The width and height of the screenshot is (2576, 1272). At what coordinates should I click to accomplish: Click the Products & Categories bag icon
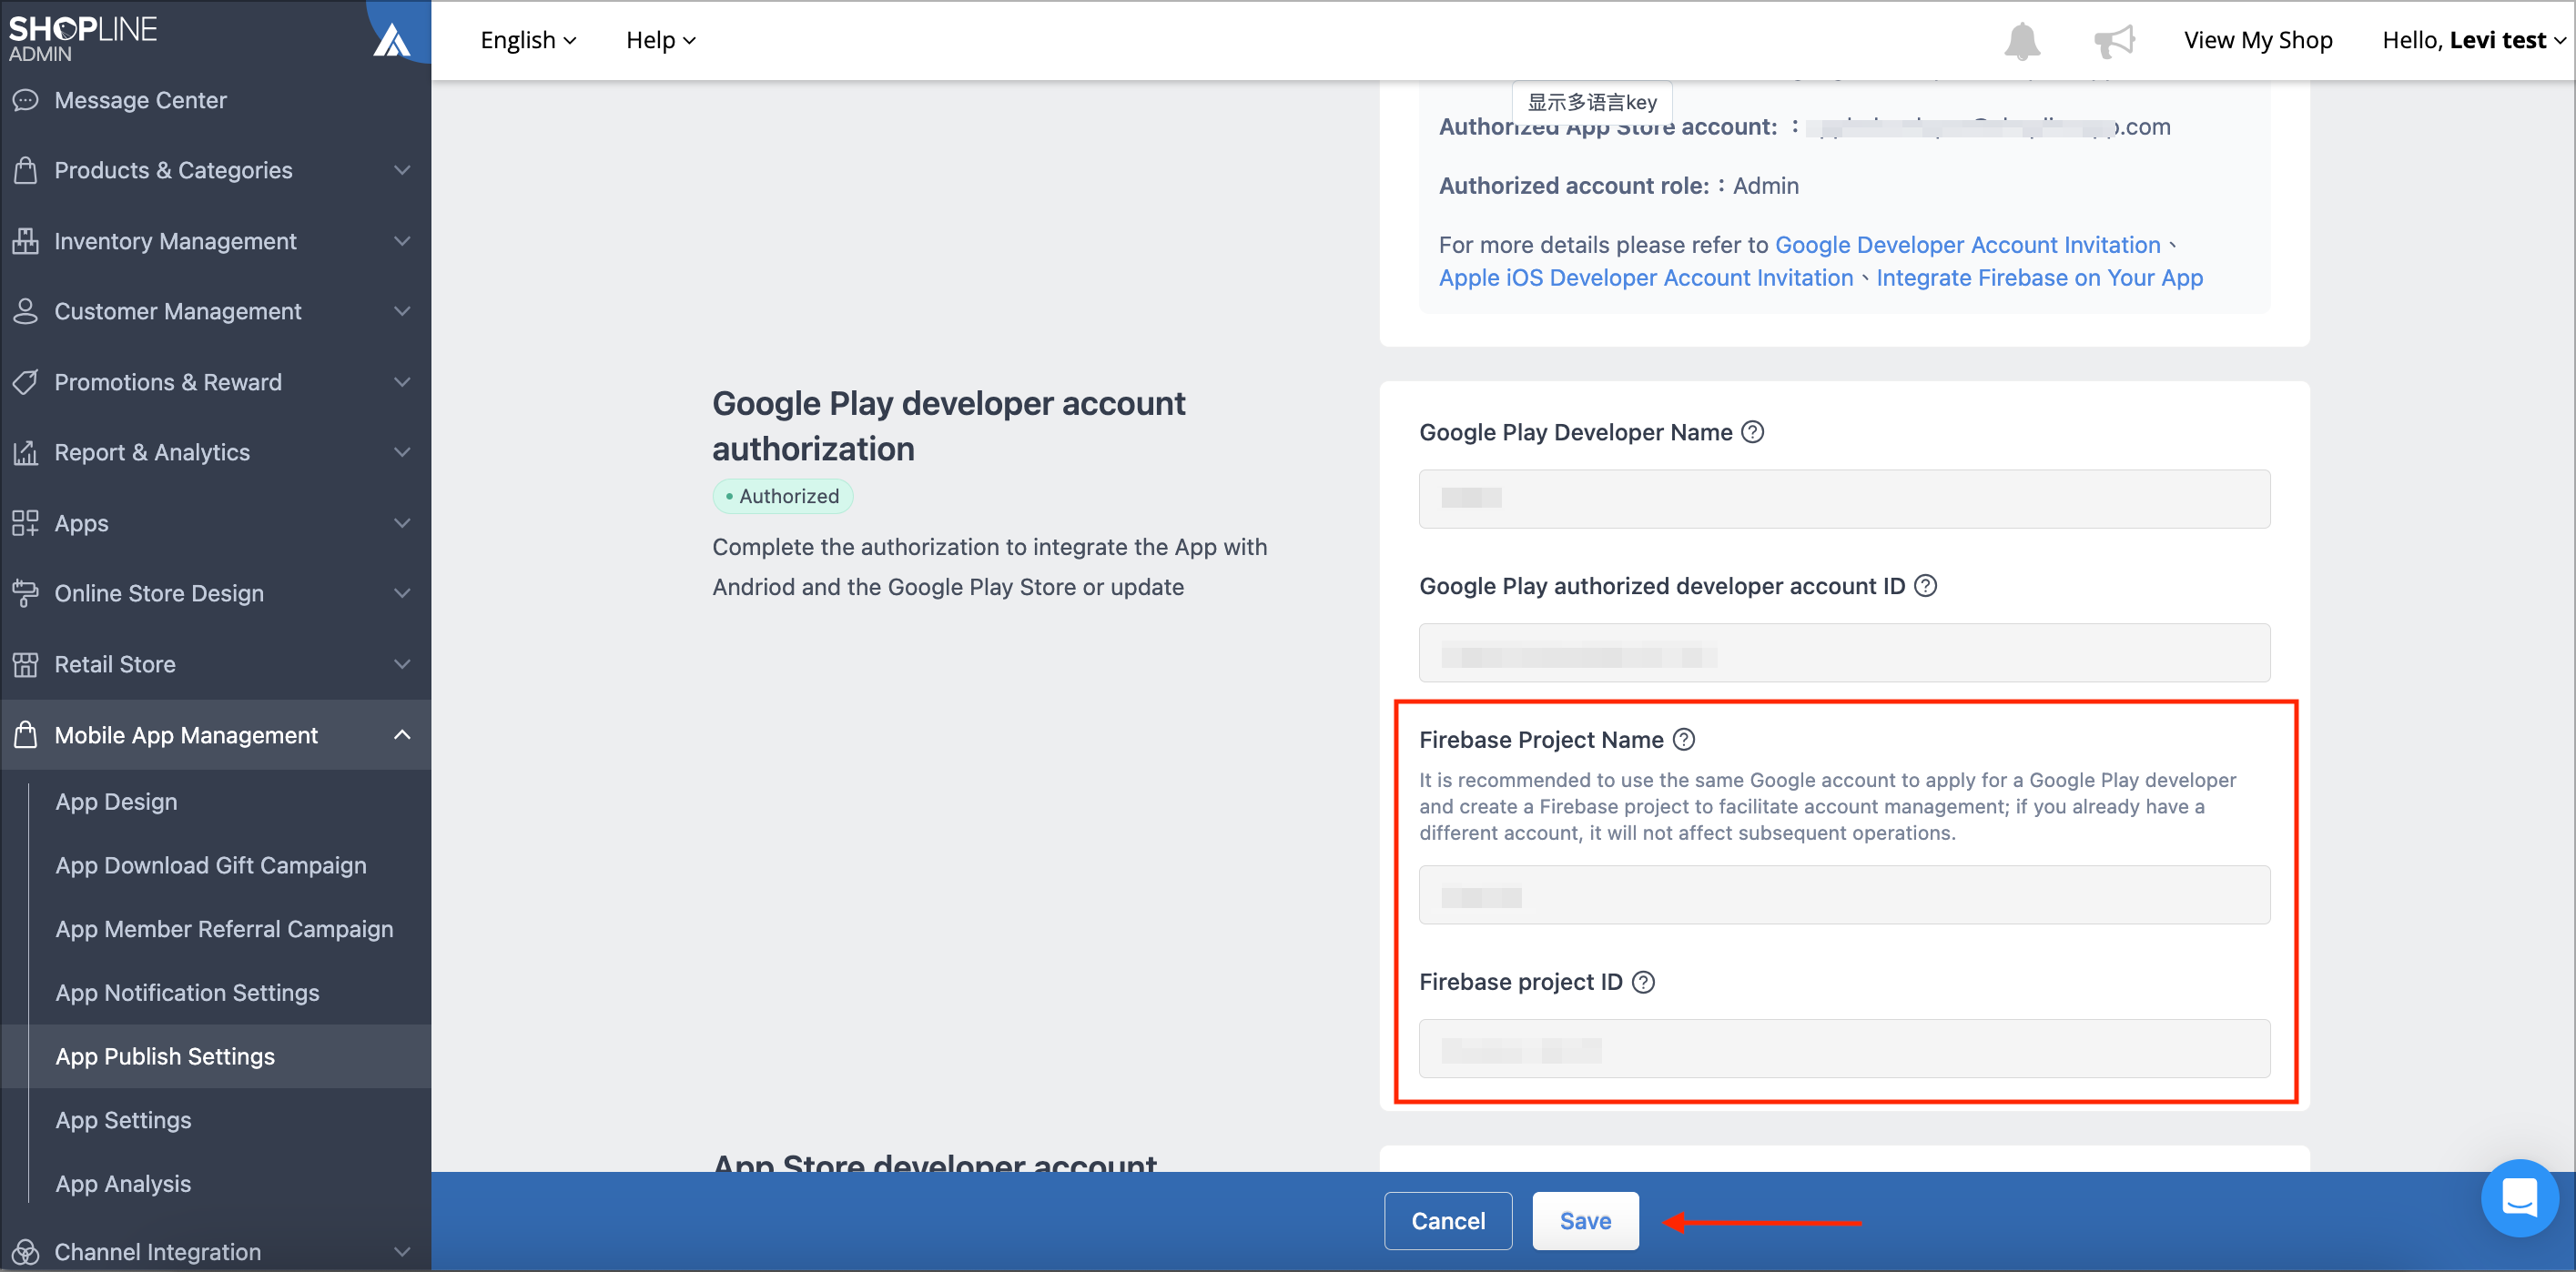coord(26,170)
